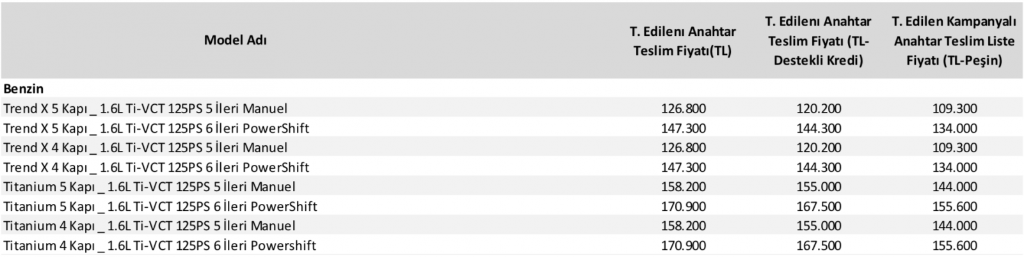
Task: Select the 109.300 price for Trend X 5 Kapı Manuel
Action: coord(954,109)
